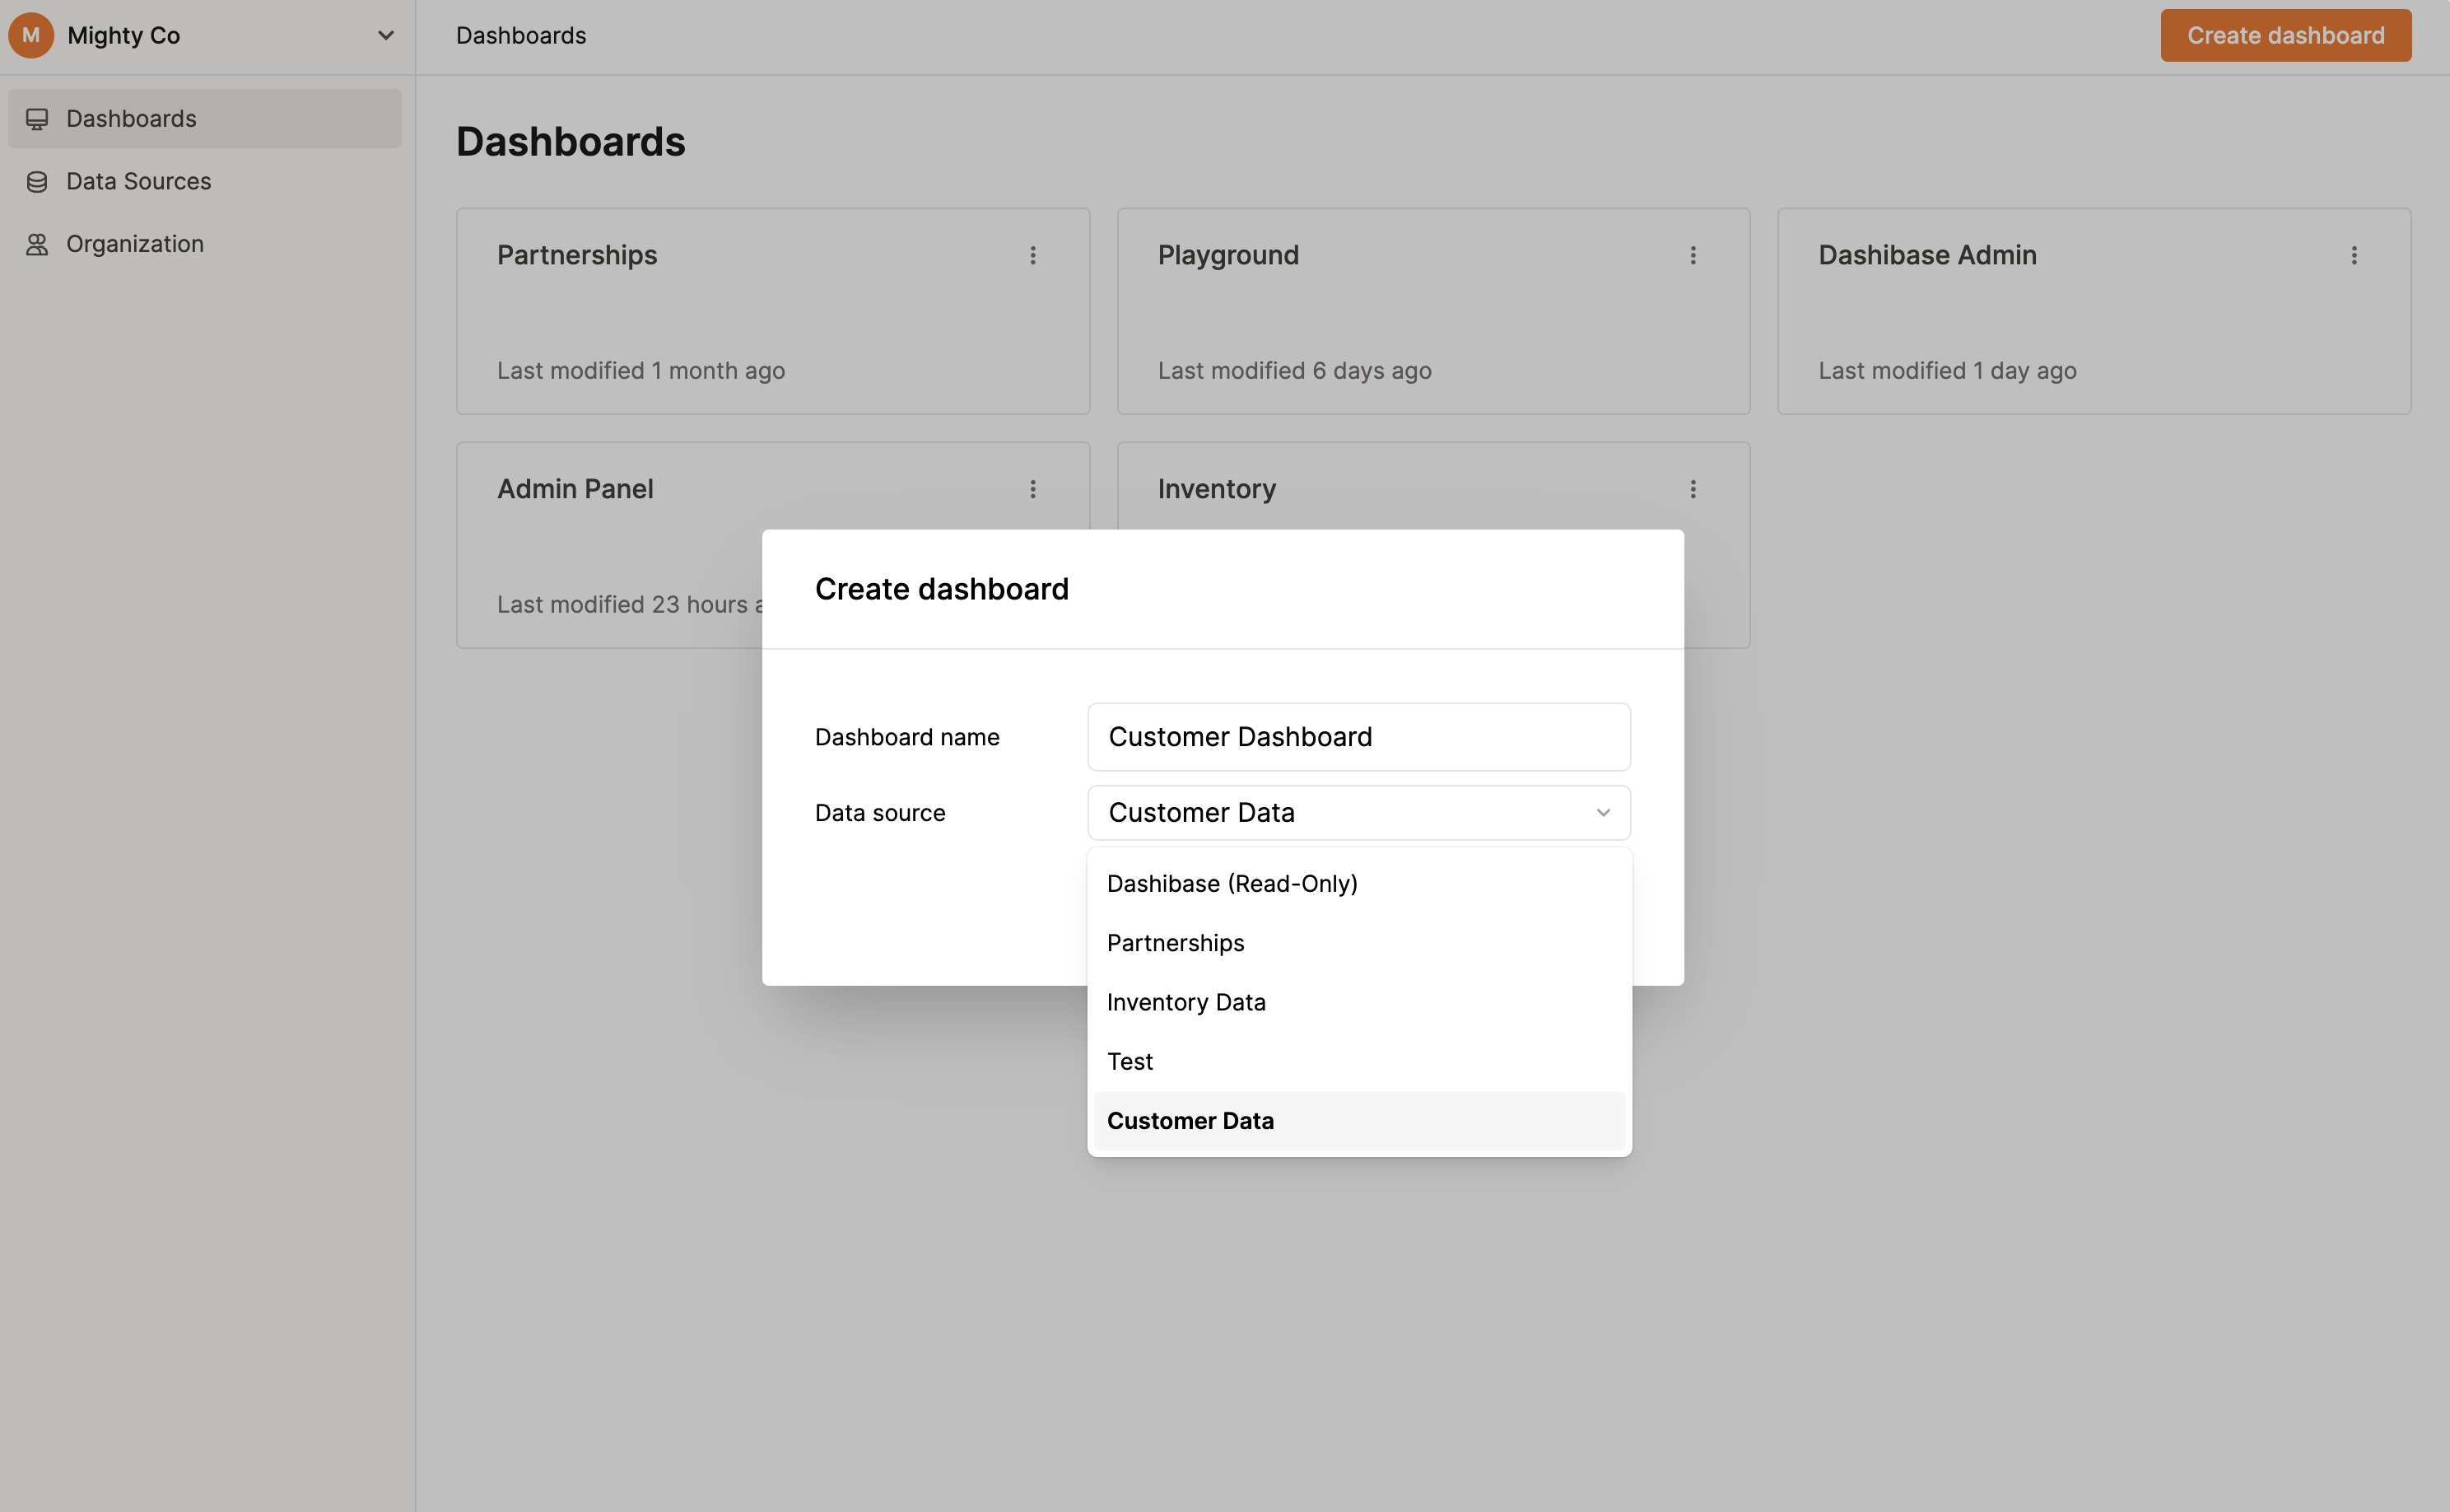The image size is (2450, 1512).
Task: Click the orange Create dashboard header button
Action: tap(2287, 35)
